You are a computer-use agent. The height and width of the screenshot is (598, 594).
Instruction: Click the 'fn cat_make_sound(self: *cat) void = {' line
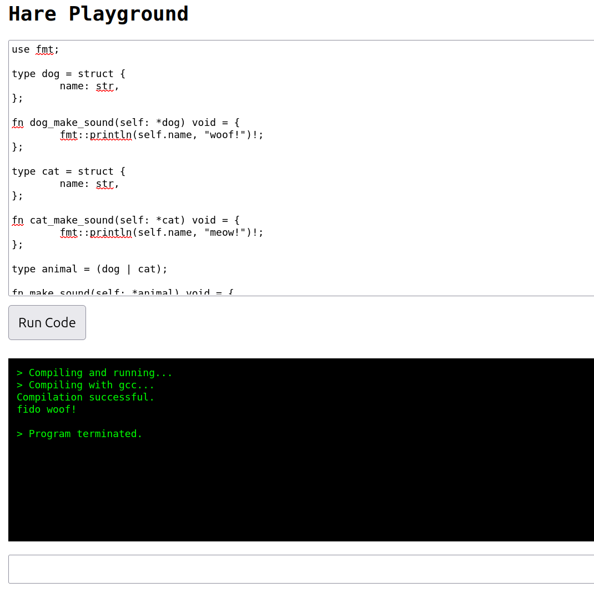pyautogui.click(x=125, y=220)
